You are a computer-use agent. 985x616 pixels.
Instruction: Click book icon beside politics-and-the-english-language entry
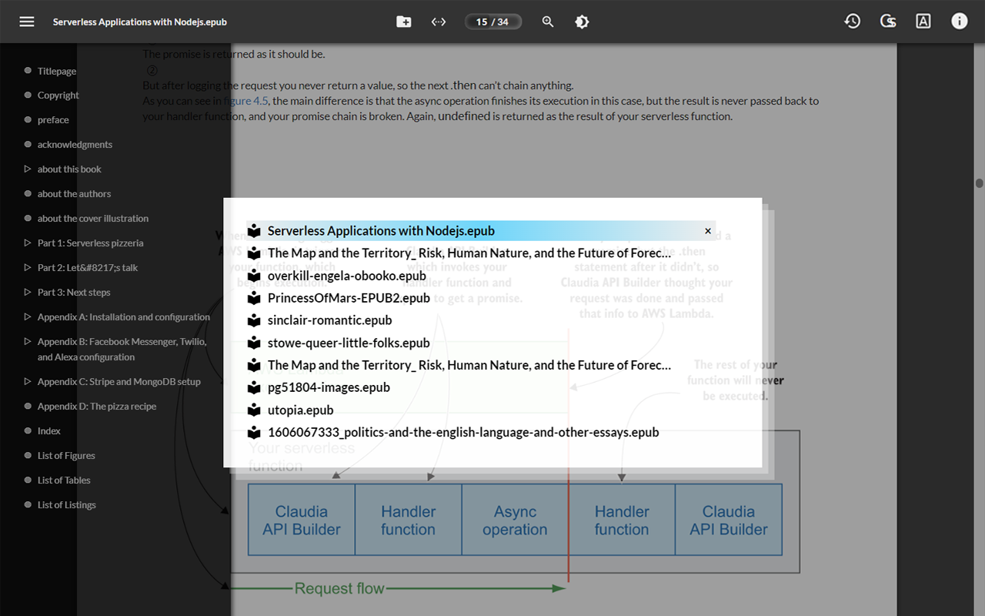point(254,432)
